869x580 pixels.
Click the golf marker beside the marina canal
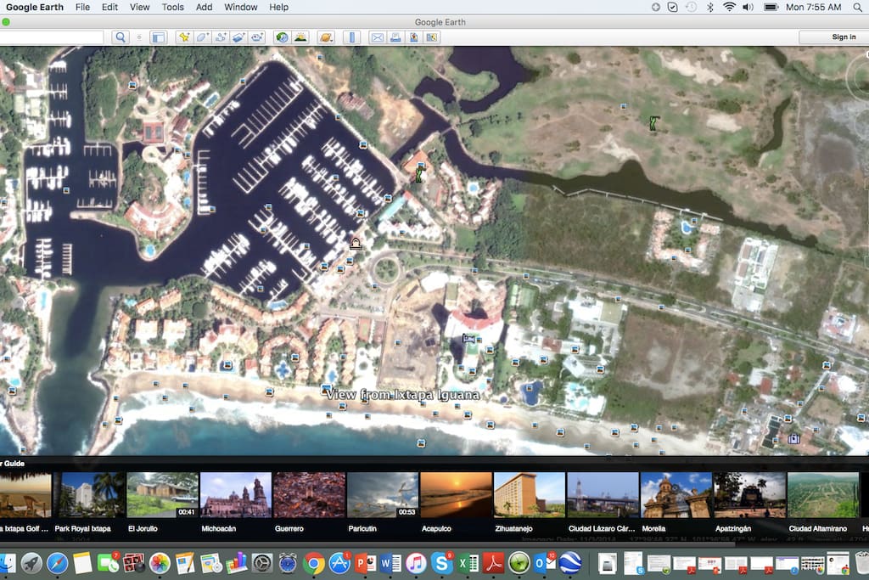coord(419,175)
